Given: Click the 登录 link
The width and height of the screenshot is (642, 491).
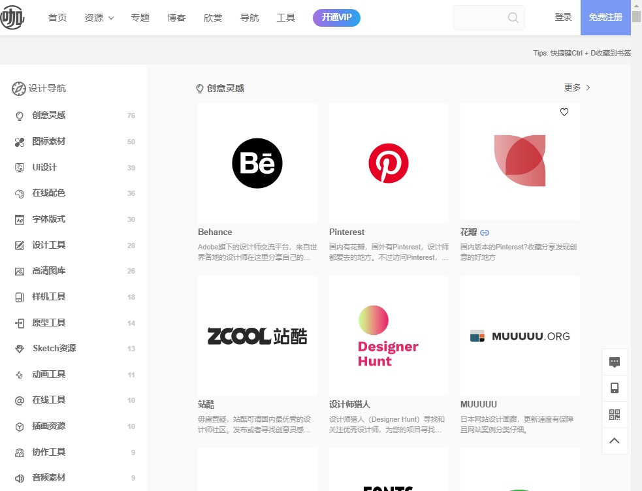Looking at the screenshot, I should point(563,17).
